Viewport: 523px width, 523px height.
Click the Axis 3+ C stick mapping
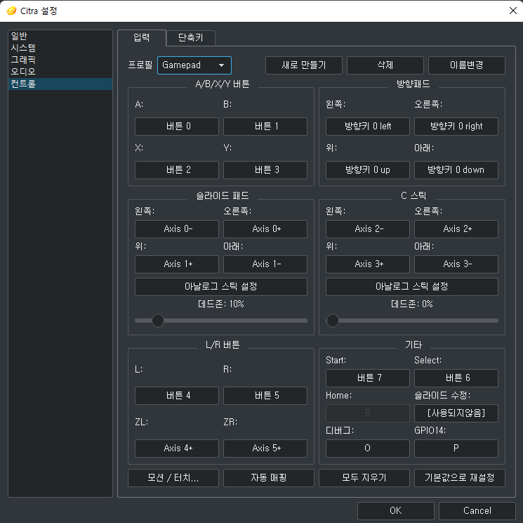pos(368,264)
